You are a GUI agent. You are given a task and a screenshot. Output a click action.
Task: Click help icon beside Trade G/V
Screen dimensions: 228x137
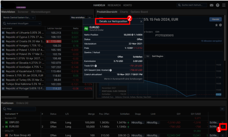(96, 66)
